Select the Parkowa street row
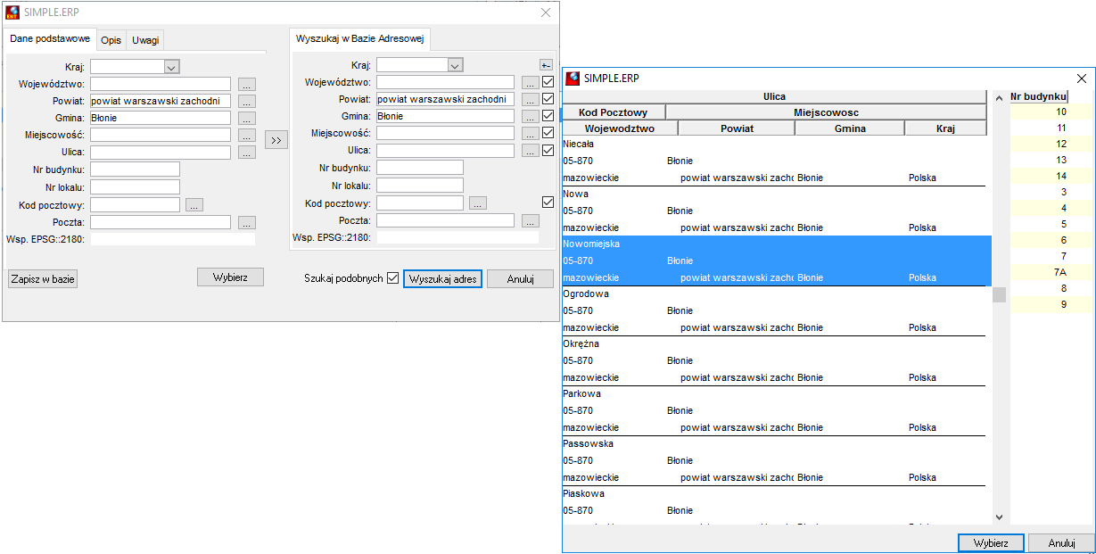 [x=774, y=410]
